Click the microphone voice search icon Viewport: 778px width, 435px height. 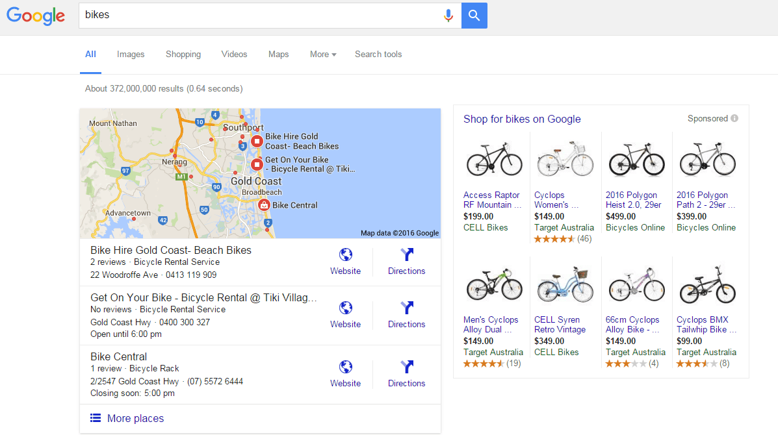coord(448,16)
